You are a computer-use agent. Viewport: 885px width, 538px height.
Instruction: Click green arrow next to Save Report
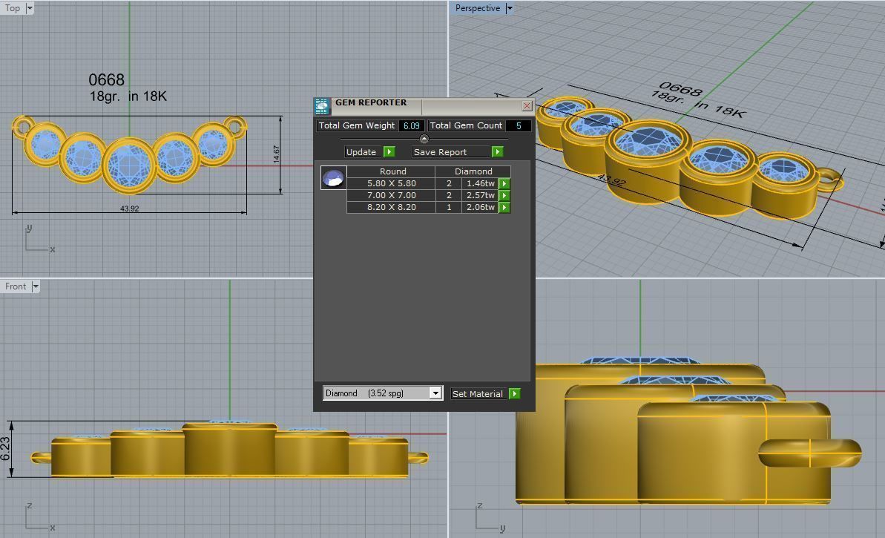tap(497, 152)
